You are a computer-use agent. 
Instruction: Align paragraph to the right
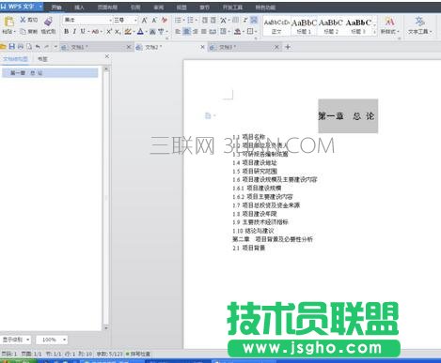click(x=195, y=31)
